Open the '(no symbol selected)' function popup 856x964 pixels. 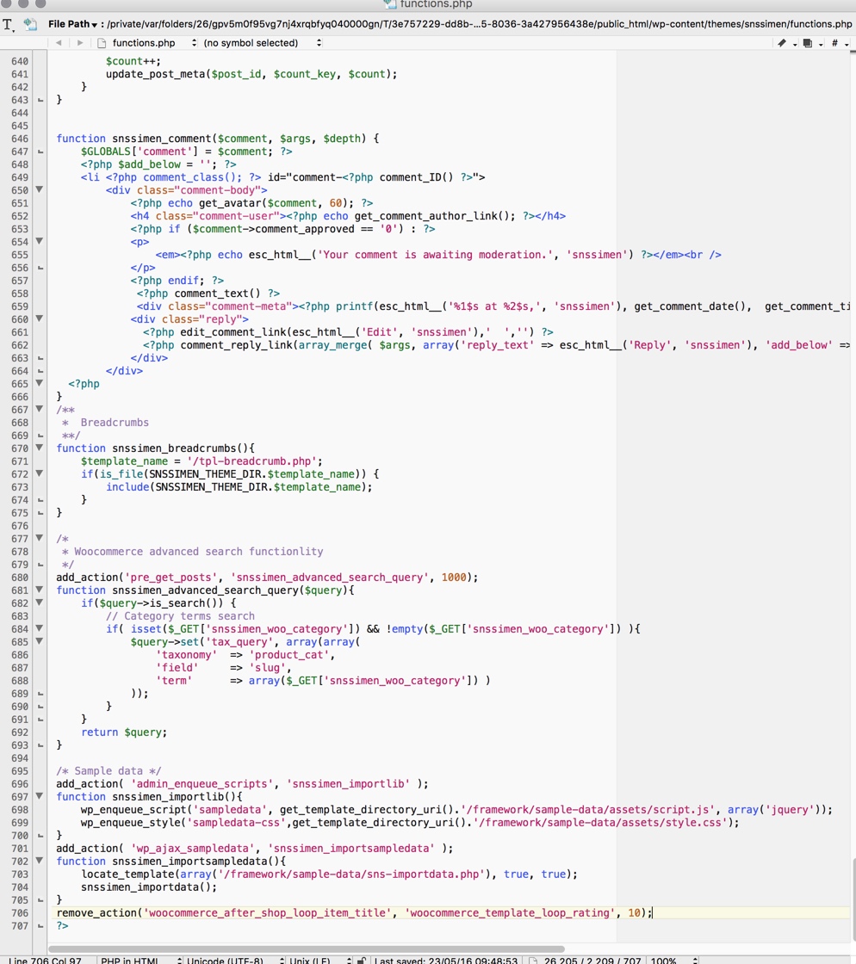pos(261,43)
